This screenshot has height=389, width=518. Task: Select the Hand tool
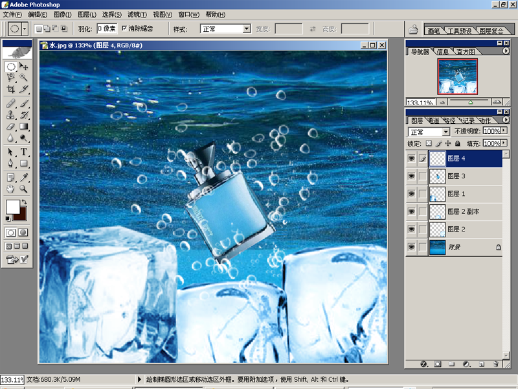[11, 189]
